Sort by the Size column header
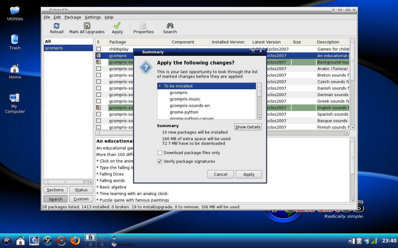Viewport: 398px width, 248px height. click(x=303, y=42)
